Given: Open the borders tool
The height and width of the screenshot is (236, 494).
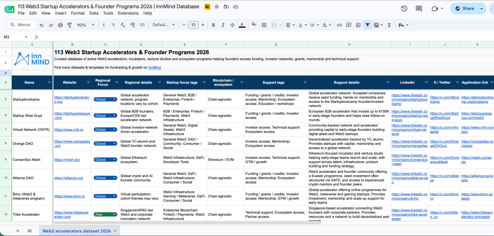Looking at the screenshot, I should [x=264, y=25].
